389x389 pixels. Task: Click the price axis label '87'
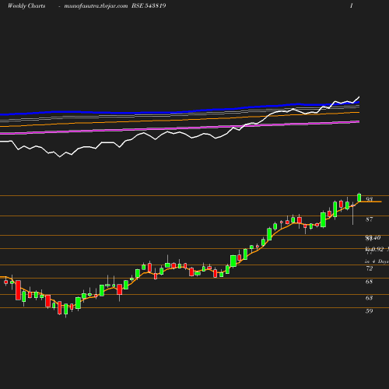[x=370, y=219]
